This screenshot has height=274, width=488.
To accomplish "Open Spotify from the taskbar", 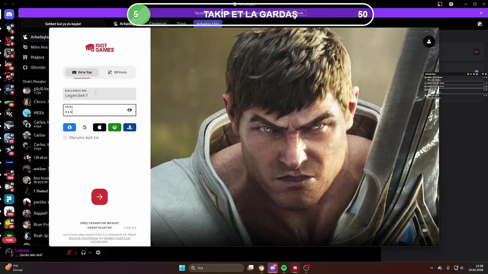I will coord(284,268).
